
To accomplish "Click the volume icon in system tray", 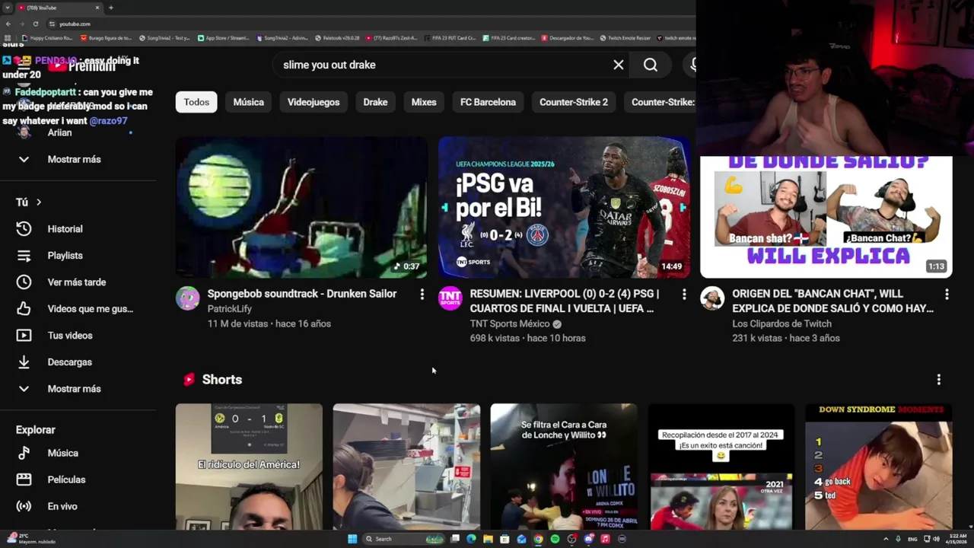I will (x=936, y=539).
